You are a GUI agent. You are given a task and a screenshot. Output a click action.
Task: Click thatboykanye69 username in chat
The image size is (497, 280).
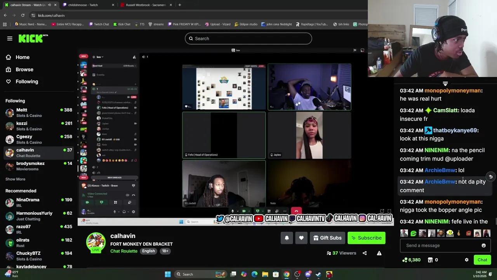(455, 130)
